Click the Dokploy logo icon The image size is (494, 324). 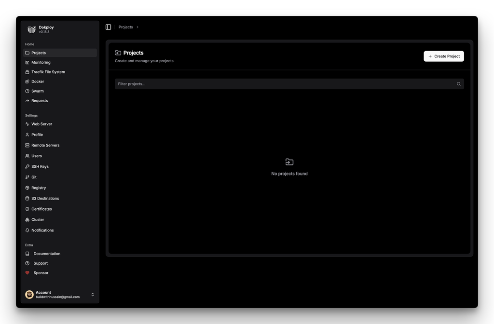pyautogui.click(x=31, y=29)
